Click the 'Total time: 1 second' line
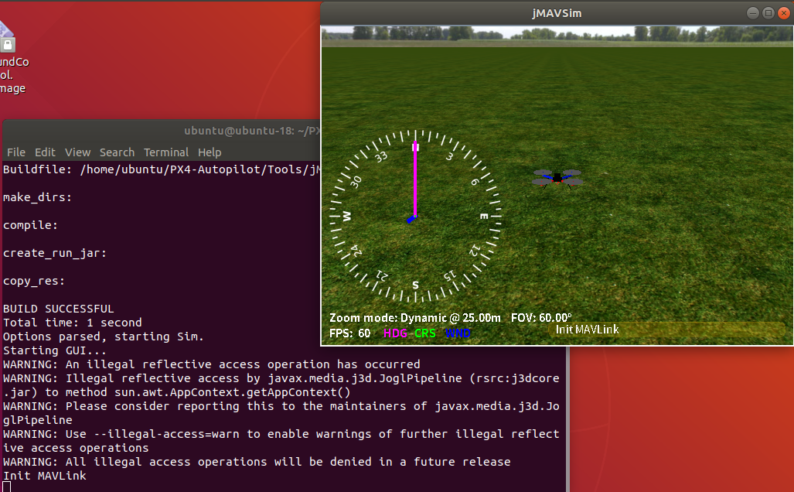 (x=73, y=323)
